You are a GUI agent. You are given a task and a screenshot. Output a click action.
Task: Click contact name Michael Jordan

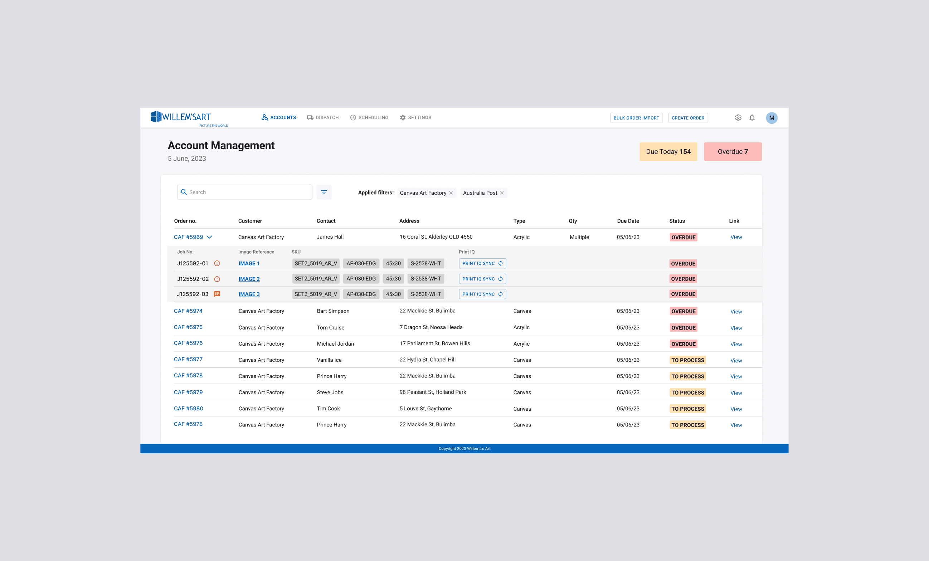tap(335, 344)
